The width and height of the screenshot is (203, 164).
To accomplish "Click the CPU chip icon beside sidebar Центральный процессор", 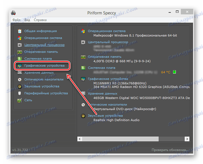I will click(20, 45).
